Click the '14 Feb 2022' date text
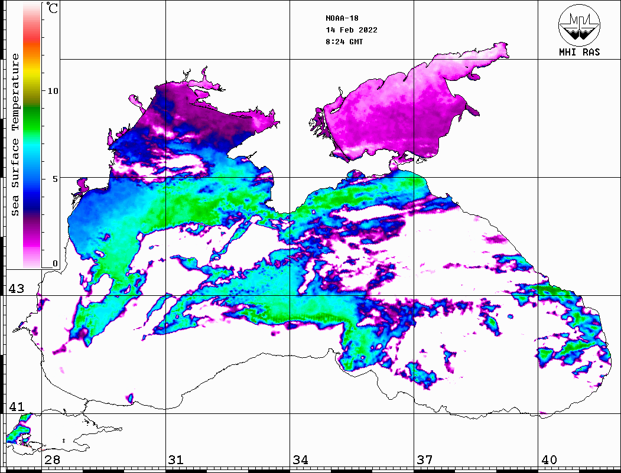 [x=352, y=30]
